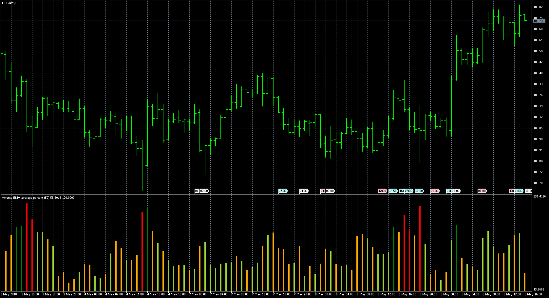The height and width of the screenshot is (298, 549).
Task: Click the 4 May 15:00 time label
Action: pos(156,294)
